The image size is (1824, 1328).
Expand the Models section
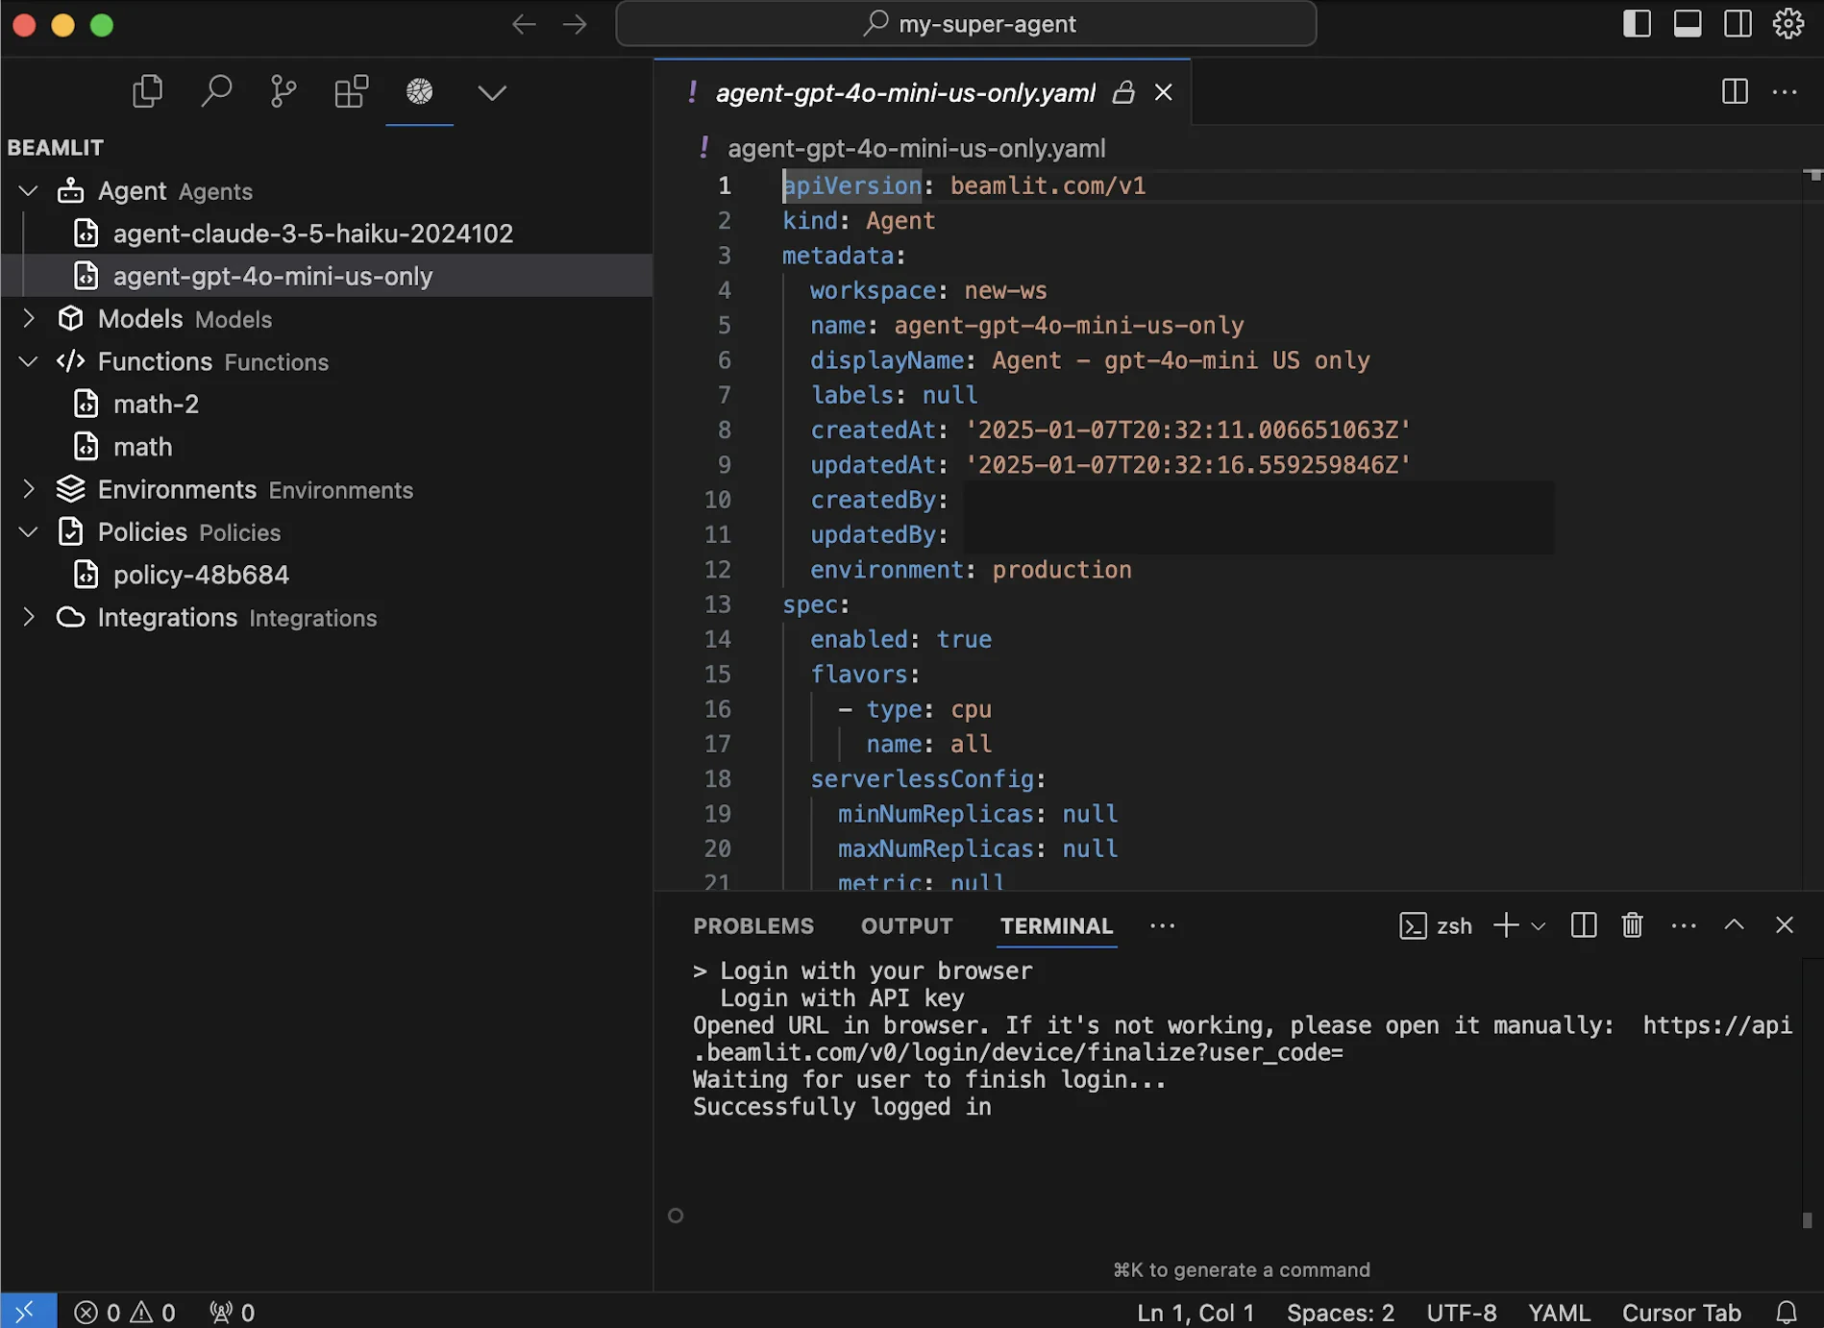click(28, 318)
